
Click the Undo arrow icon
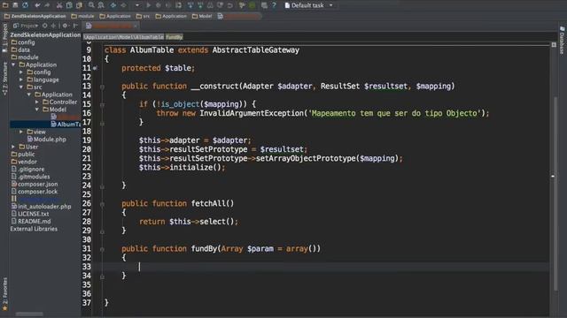pos(37,5)
